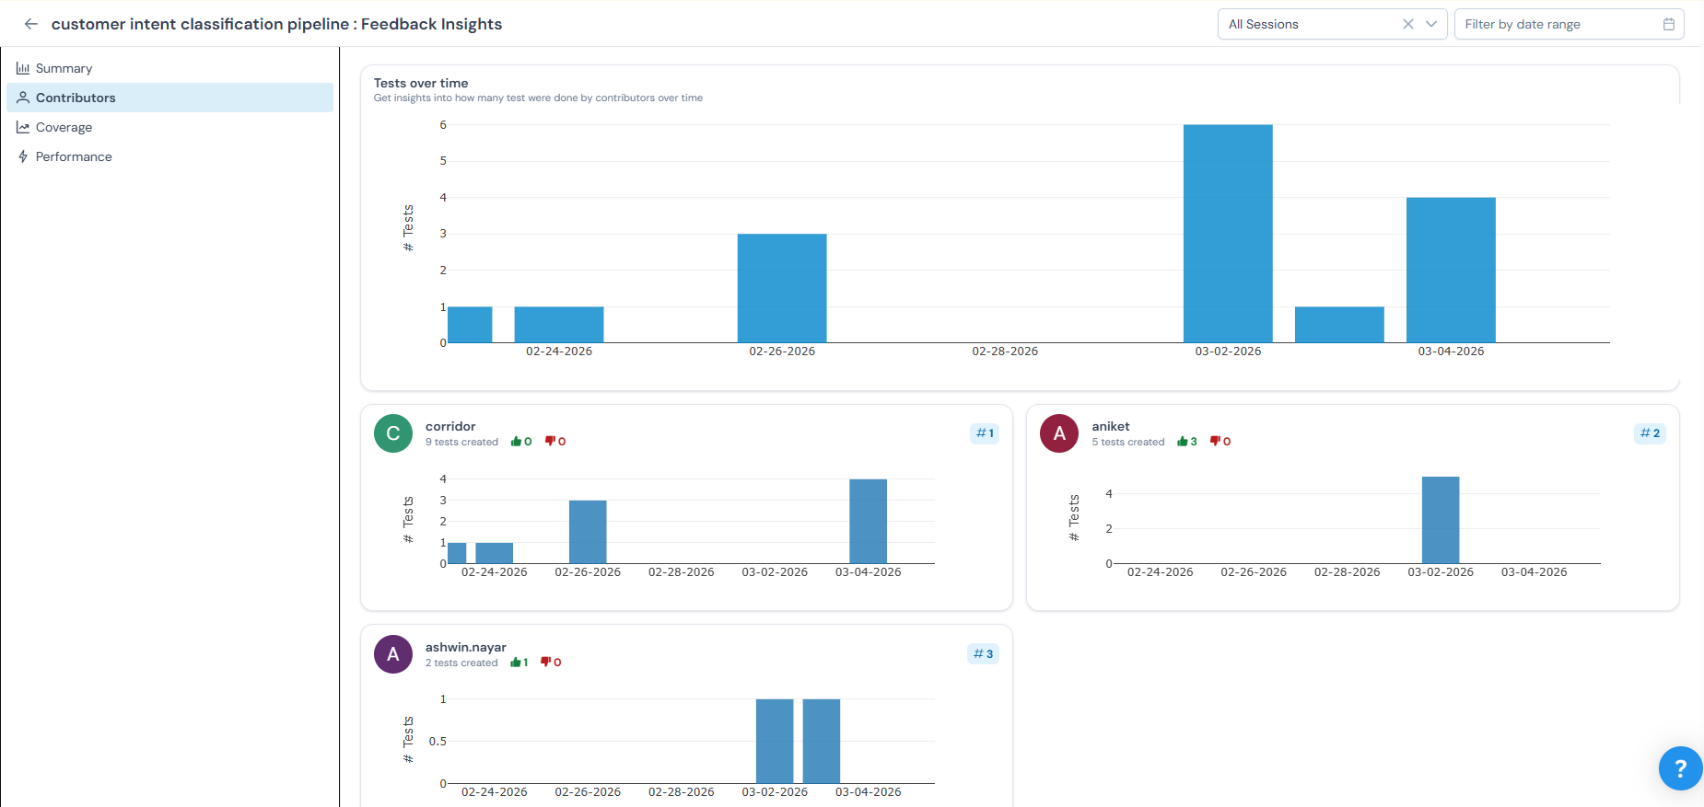Click aniket's red A avatar
Image resolution: width=1704 pixels, height=807 pixels.
[x=1059, y=433]
